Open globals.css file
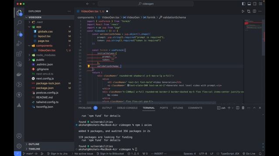Screen dimensions: 279x156 click(45, 32)
